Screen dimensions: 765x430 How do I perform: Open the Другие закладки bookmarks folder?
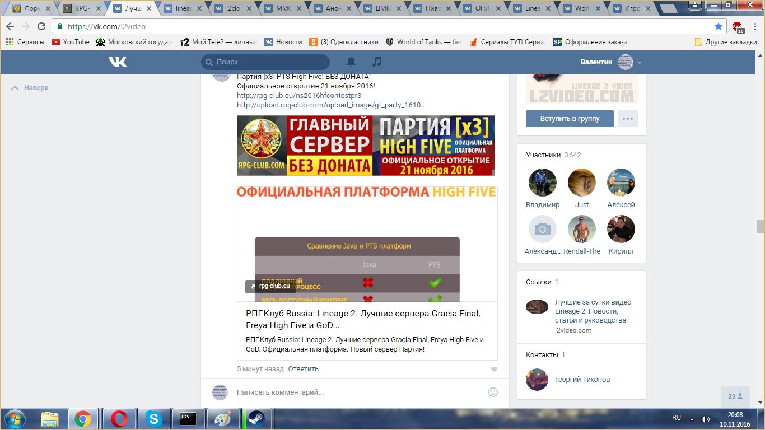[x=725, y=42]
